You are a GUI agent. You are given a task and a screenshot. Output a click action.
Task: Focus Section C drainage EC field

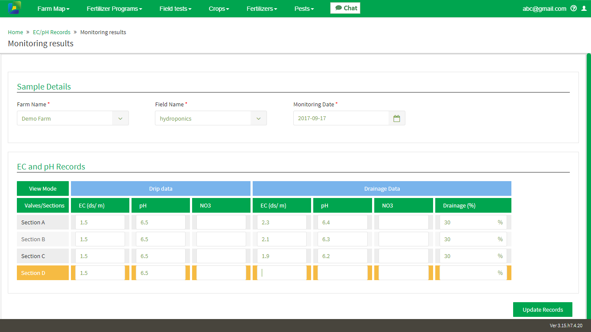(282, 256)
